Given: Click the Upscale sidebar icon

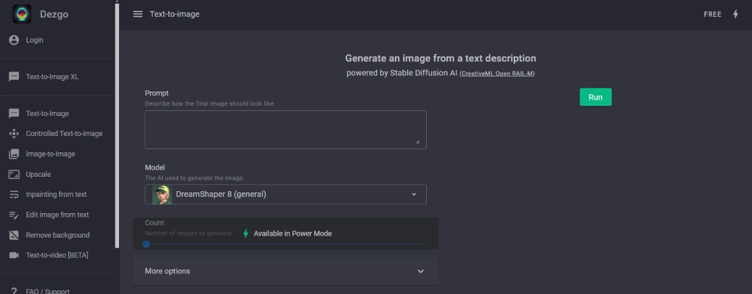Looking at the screenshot, I should pos(14,174).
